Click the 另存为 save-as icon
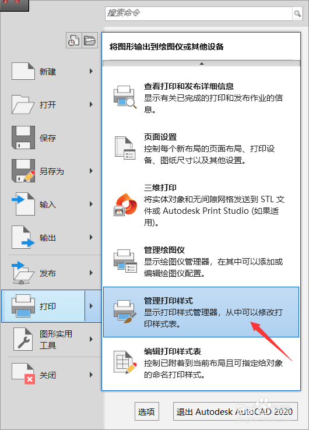This screenshot has height=430, width=309. (x=23, y=171)
